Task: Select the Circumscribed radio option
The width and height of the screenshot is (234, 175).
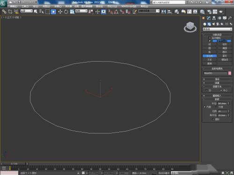Action: [x=216, y=107]
